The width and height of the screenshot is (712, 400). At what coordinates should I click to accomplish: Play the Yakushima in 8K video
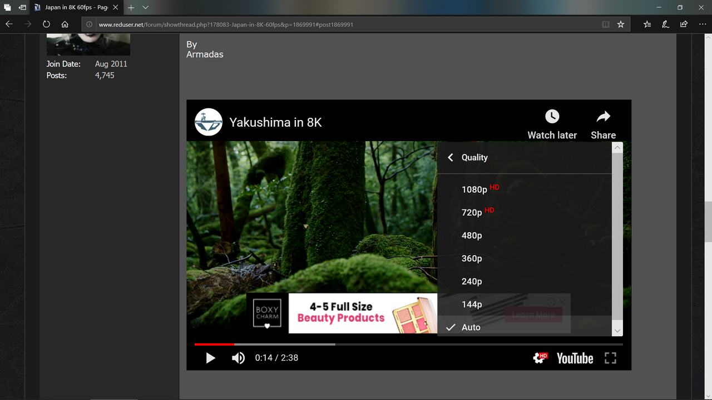210,358
